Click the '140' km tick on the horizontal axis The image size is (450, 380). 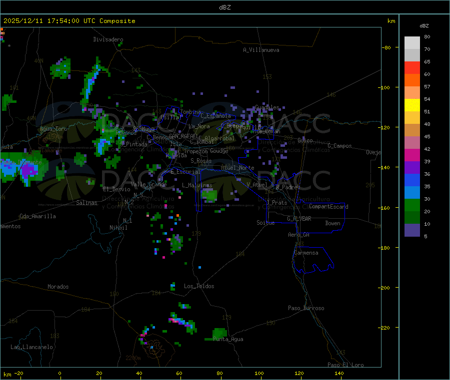(339, 373)
